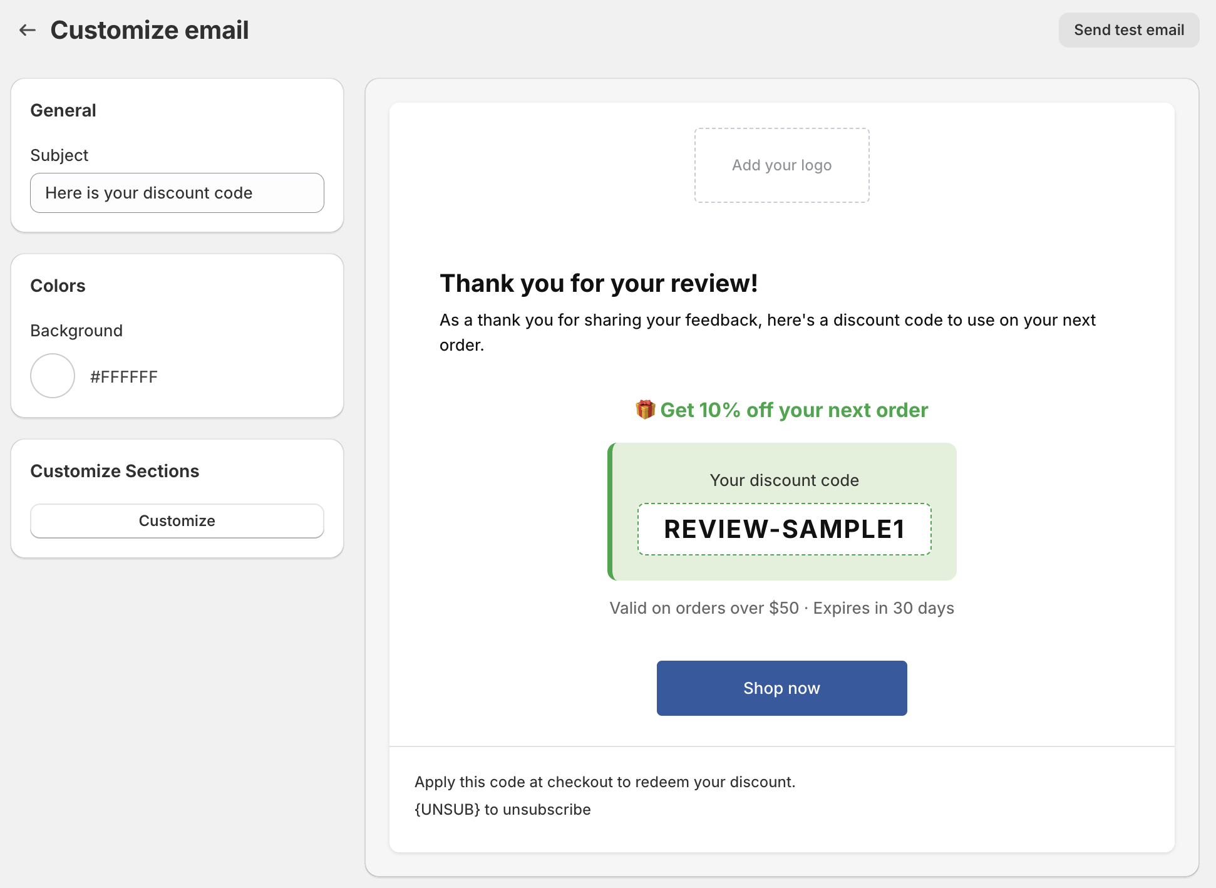1216x888 pixels.
Task: Click the Your discount code label
Action: (784, 480)
